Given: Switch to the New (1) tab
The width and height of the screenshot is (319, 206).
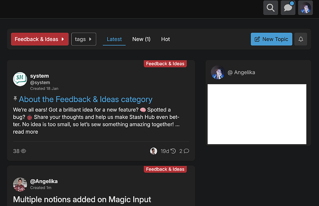Looking at the screenshot, I should click(141, 39).
